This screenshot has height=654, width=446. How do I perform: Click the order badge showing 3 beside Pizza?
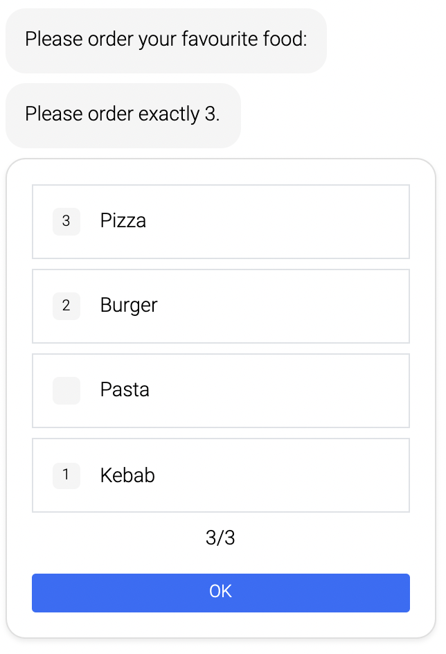66,221
